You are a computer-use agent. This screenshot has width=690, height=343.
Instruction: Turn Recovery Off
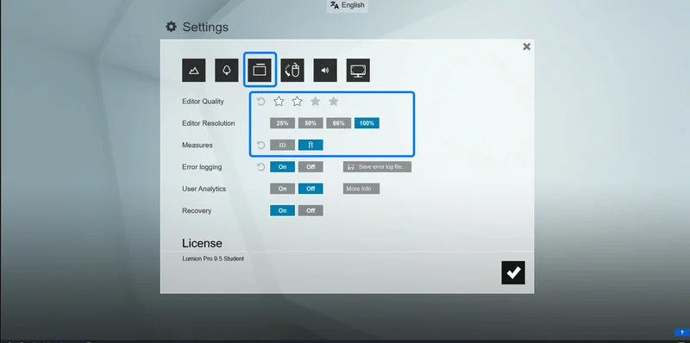click(310, 210)
